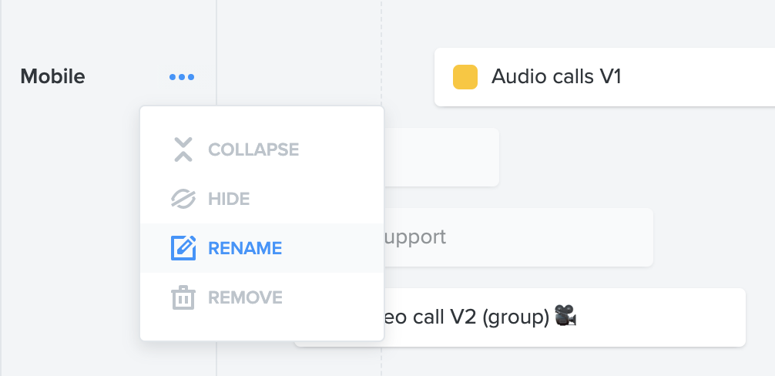Click the Rename pencil icon
This screenshot has height=376, width=775.
[183, 248]
